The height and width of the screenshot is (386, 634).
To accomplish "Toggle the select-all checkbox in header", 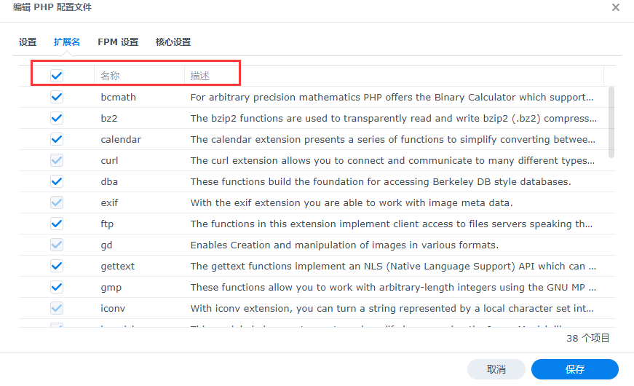I will [x=56, y=76].
